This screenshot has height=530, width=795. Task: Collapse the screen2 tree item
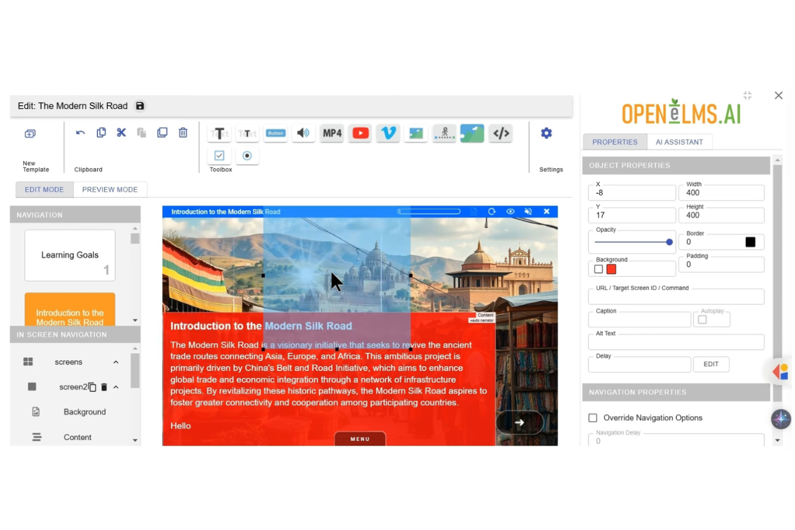[115, 387]
